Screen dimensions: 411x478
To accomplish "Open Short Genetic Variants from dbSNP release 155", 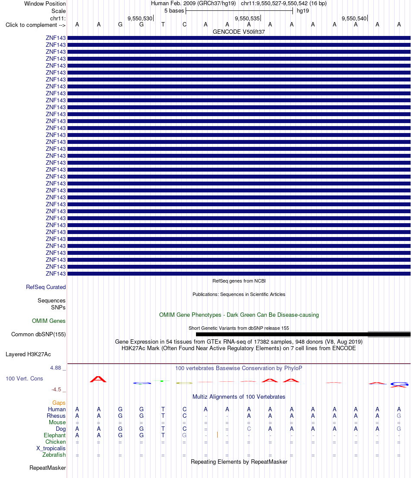I will pos(239,328).
